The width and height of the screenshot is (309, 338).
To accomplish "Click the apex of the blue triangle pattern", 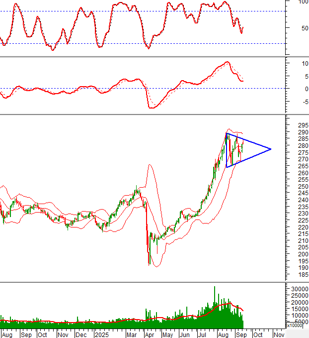I will point(271,149).
